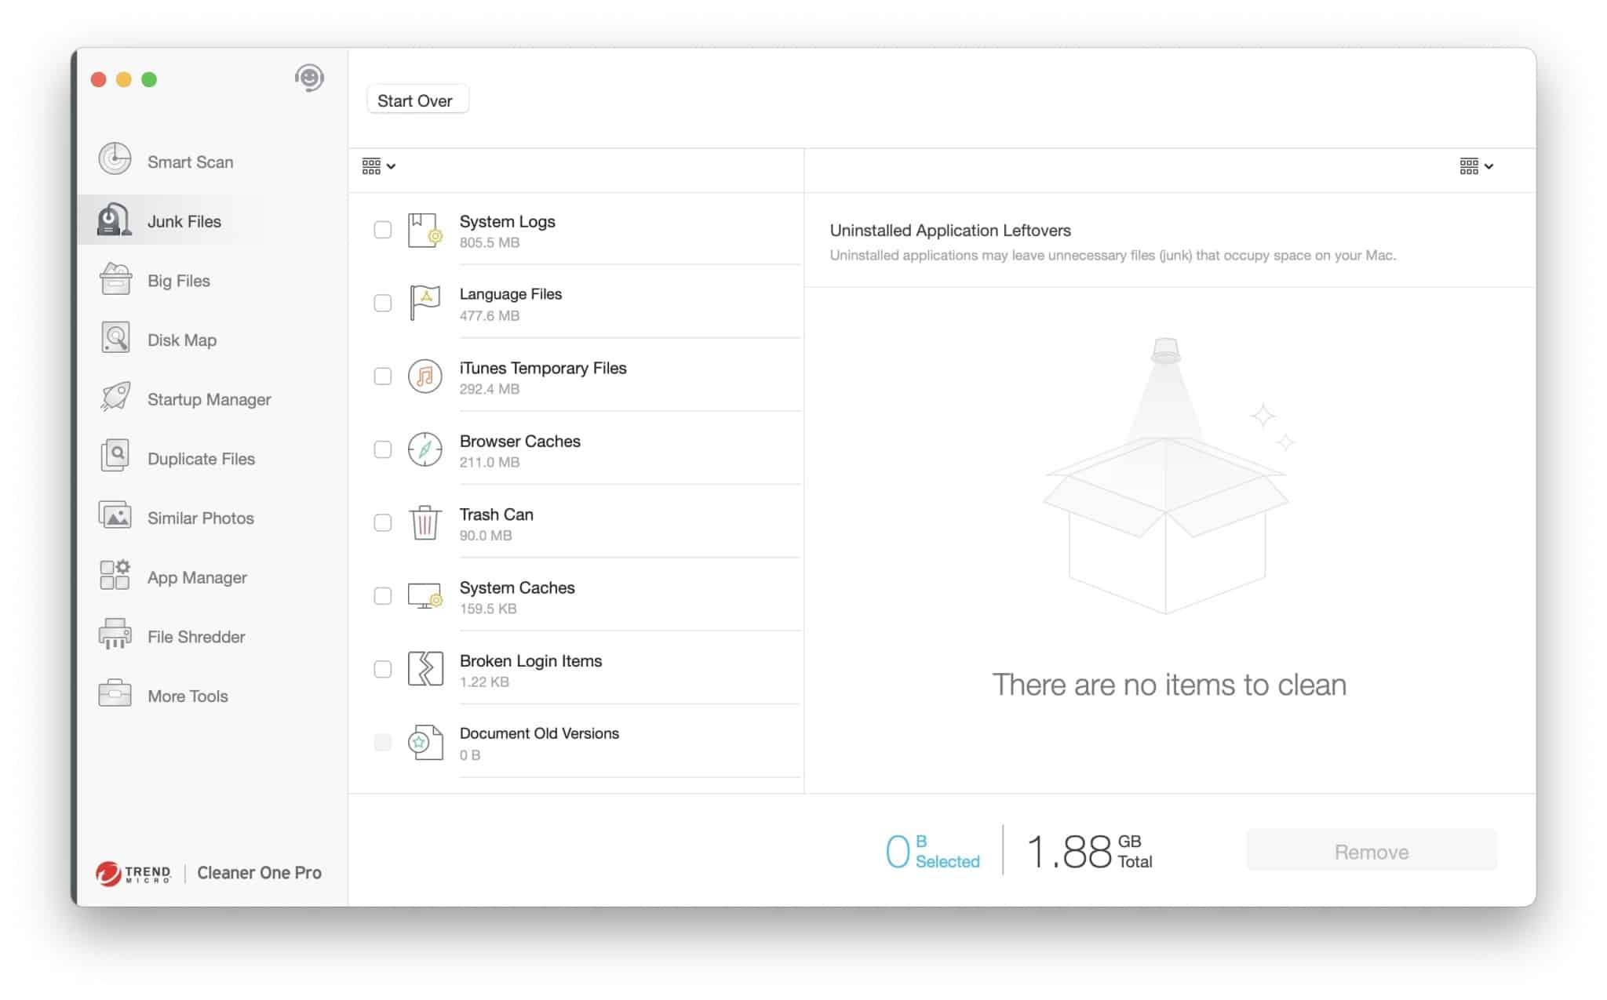Viewport: 1607px width, 1000px height.
Task: Click the Trend Micro logo
Action: [133, 873]
